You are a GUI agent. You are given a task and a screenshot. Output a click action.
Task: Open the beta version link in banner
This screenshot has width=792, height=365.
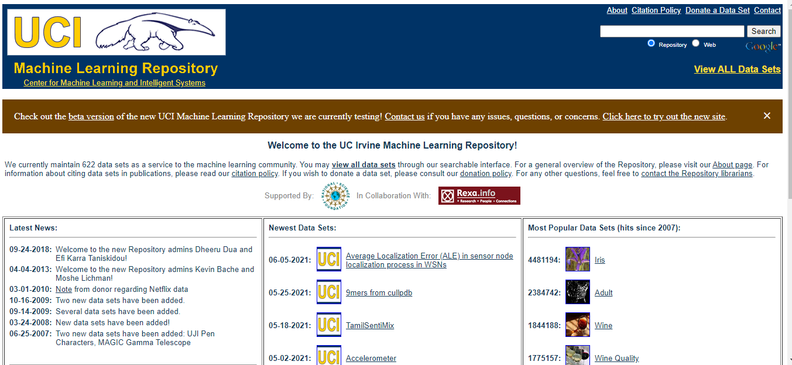tap(91, 116)
